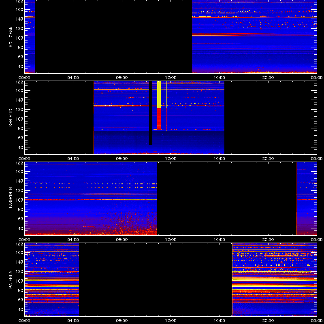Pick the 160 frequency label on Learmonth axis
The image size is (324, 324).
point(19,171)
